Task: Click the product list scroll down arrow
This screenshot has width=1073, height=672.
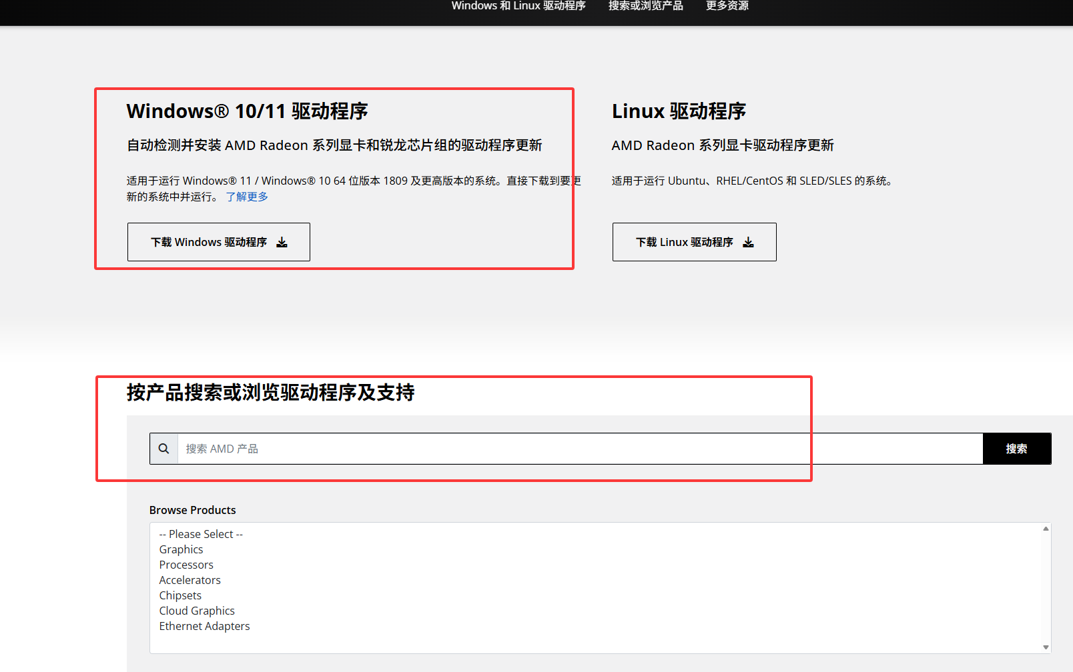Action: click(1046, 647)
